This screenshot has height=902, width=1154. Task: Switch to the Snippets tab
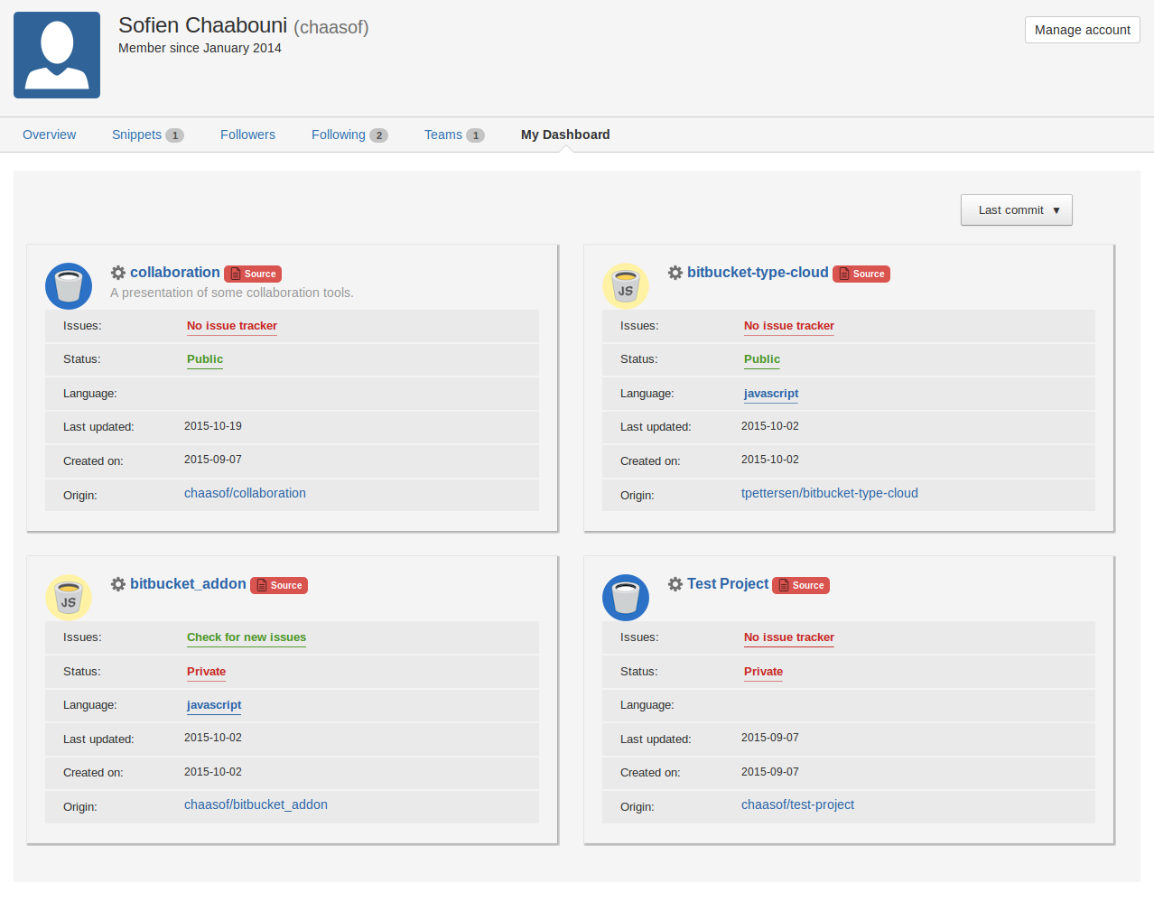136,135
